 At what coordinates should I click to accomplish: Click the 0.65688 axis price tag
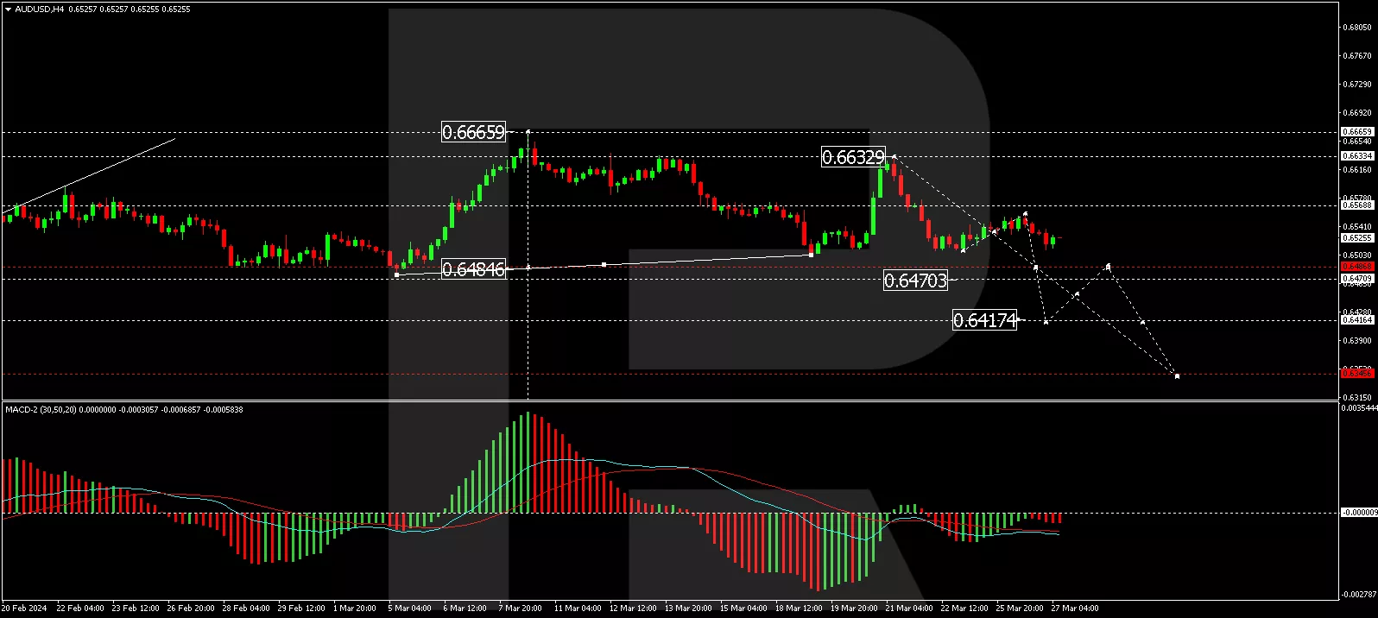click(1356, 205)
